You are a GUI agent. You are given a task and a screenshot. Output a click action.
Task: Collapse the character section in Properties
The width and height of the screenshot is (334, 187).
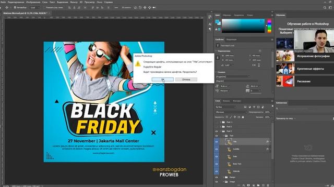click(x=216, y=72)
